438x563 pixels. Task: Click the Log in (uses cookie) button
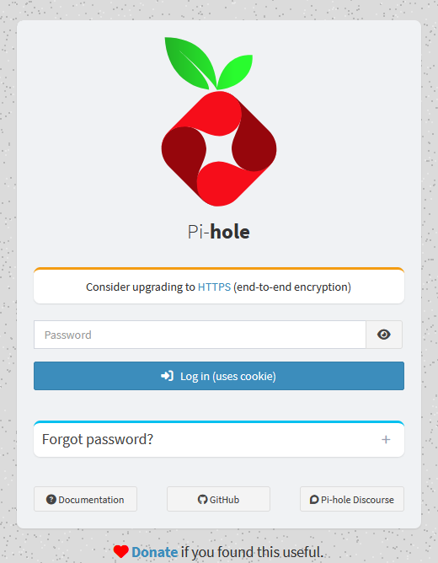click(x=219, y=376)
